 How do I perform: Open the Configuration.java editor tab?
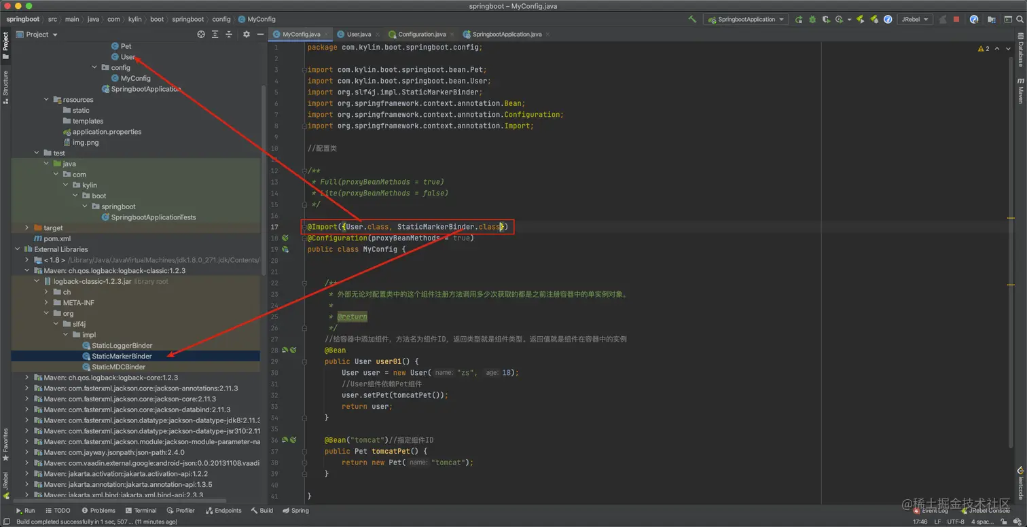(x=421, y=34)
